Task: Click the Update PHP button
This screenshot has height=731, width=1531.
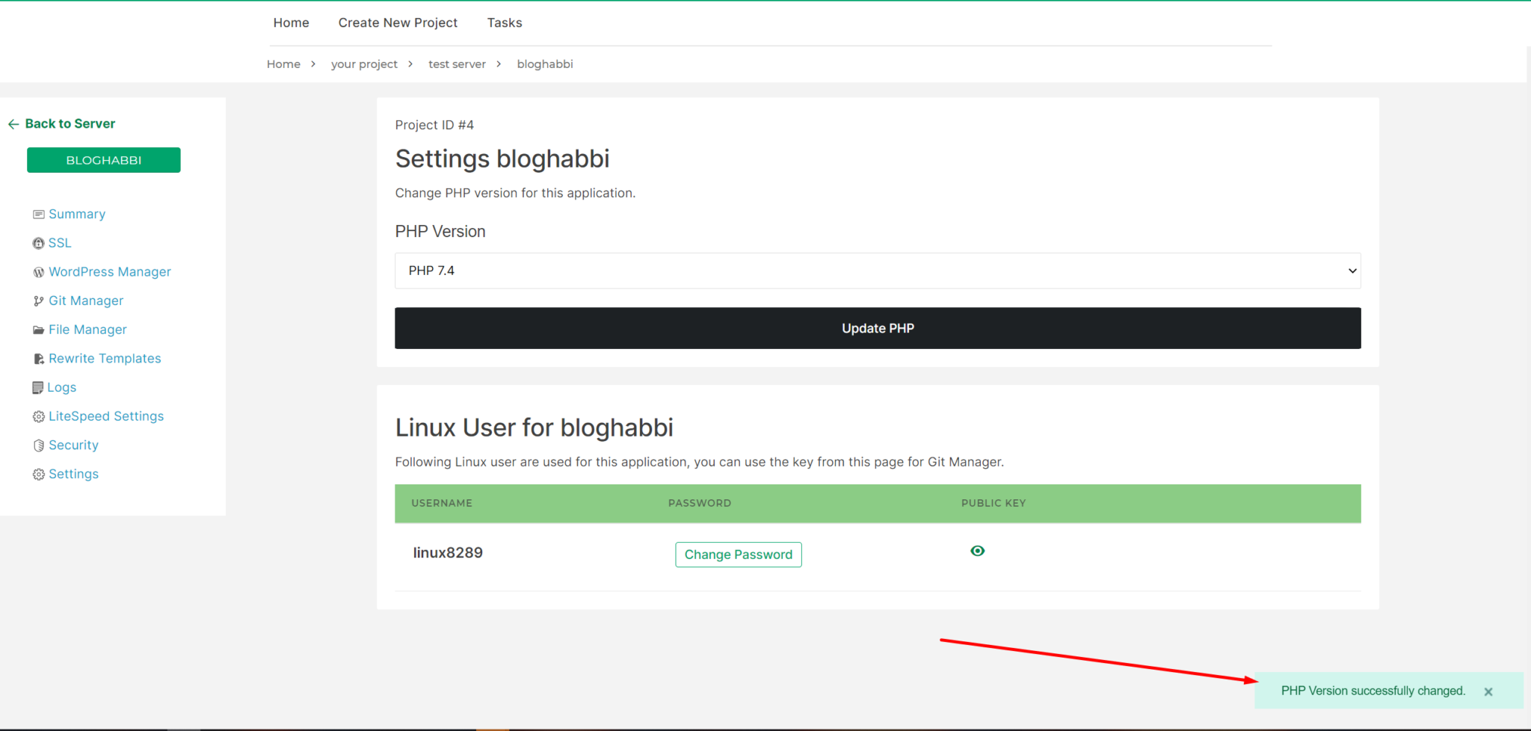Action: [x=877, y=327]
